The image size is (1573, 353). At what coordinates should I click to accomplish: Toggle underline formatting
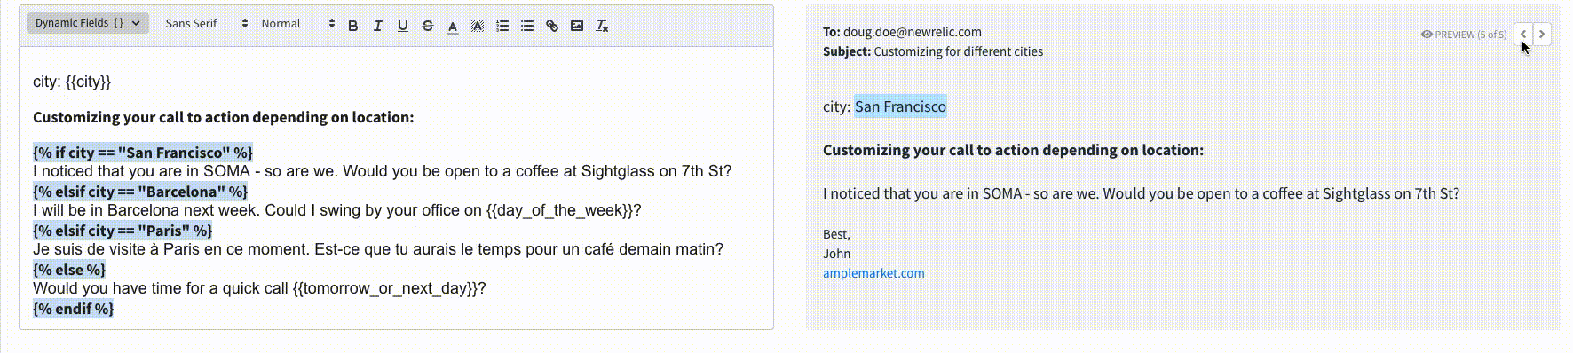pyautogui.click(x=403, y=26)
